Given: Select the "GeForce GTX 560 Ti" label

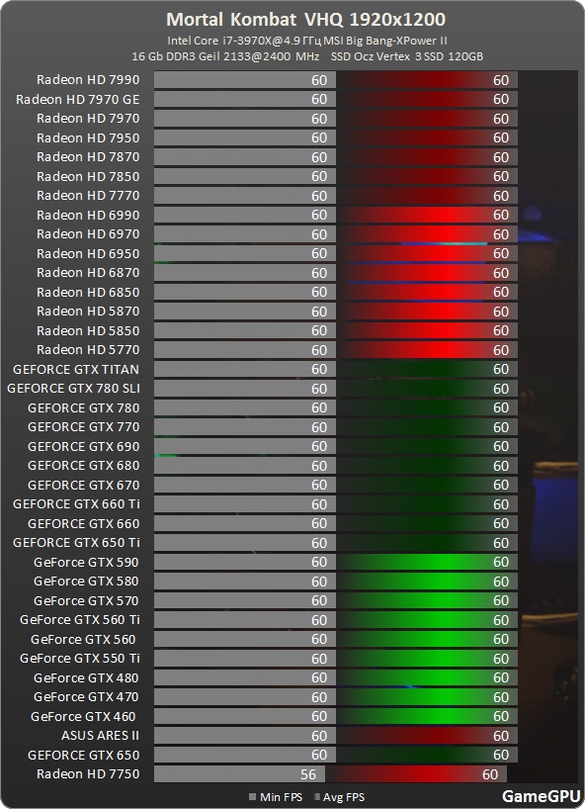Looking at the screenshot, I should 80,620.
